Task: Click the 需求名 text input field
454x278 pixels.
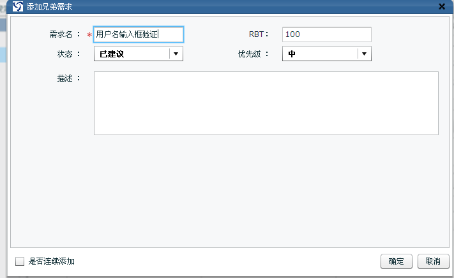Action: 139,34
